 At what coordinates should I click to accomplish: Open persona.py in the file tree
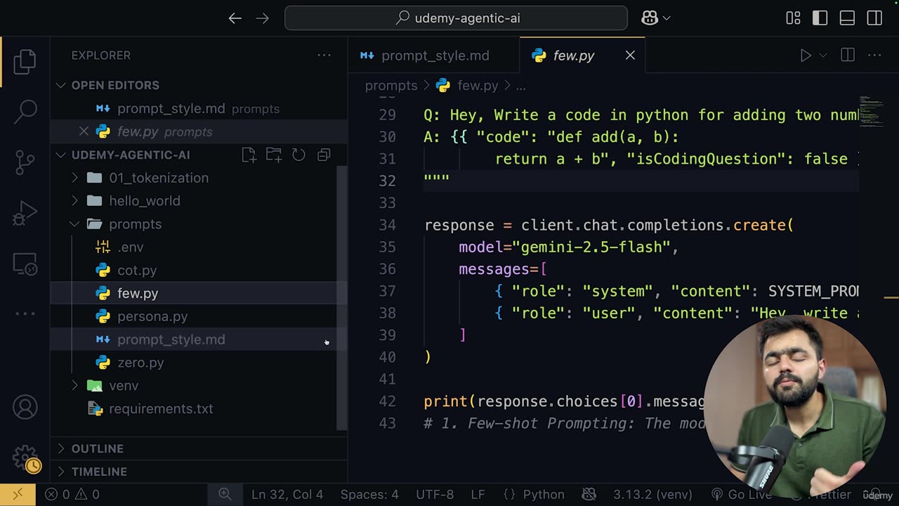pyautogui.click(x=195, y=316)
